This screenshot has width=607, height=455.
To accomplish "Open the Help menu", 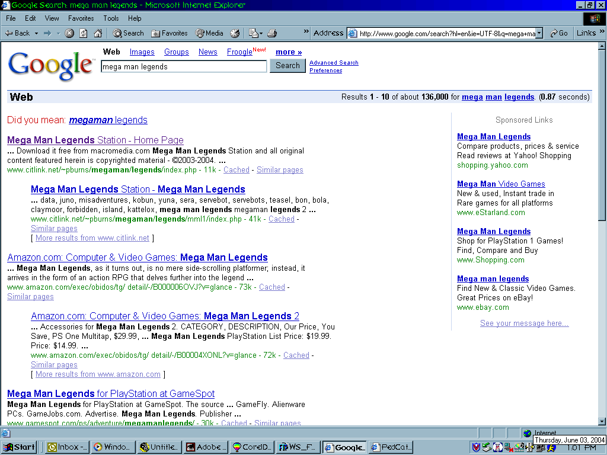I will click(x=135, y=18).
